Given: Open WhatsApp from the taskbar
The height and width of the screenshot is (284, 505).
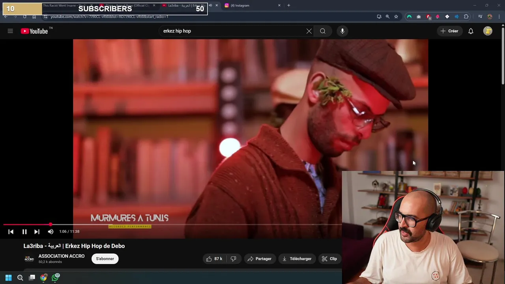Looking at the screenshot, I should pyautogui.click(x=55, y=278).
